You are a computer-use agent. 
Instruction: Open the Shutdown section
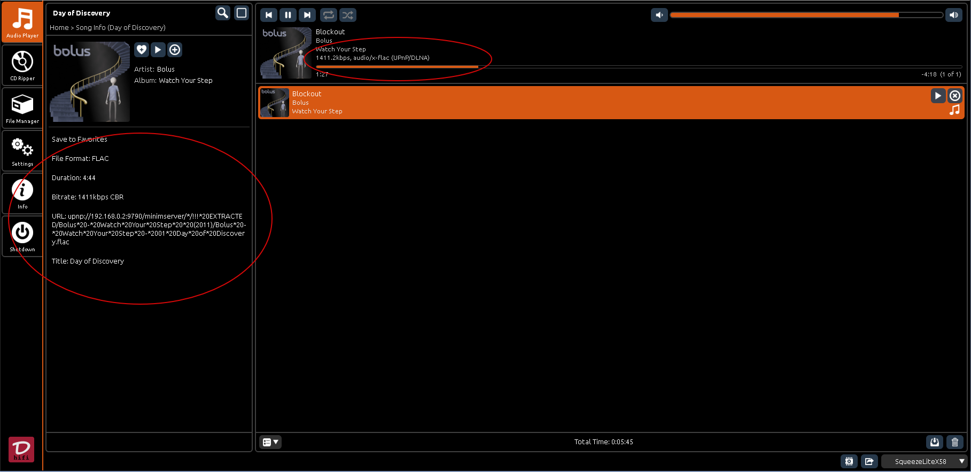[22, 236]
